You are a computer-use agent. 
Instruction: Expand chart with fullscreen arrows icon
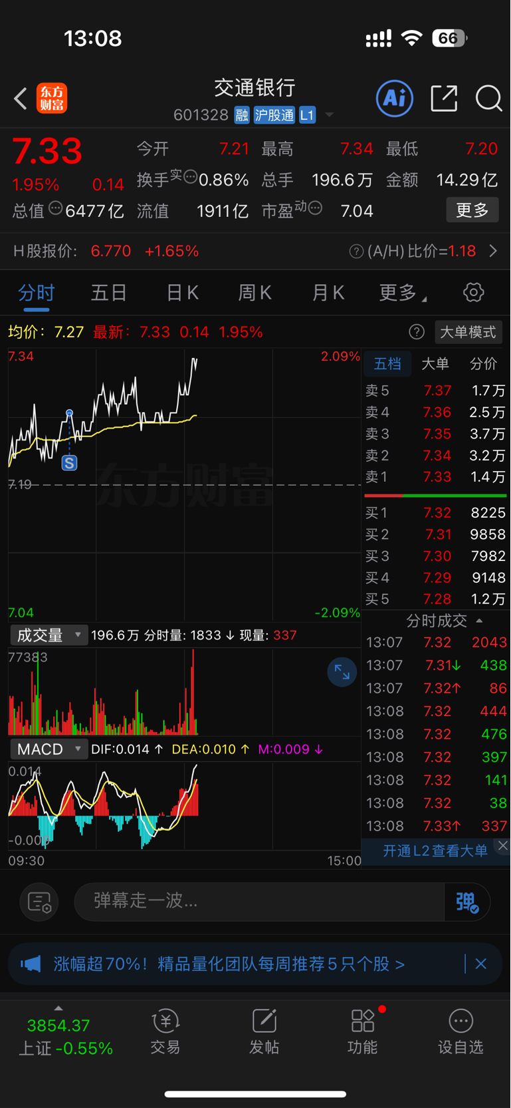(x=342, y=672)
